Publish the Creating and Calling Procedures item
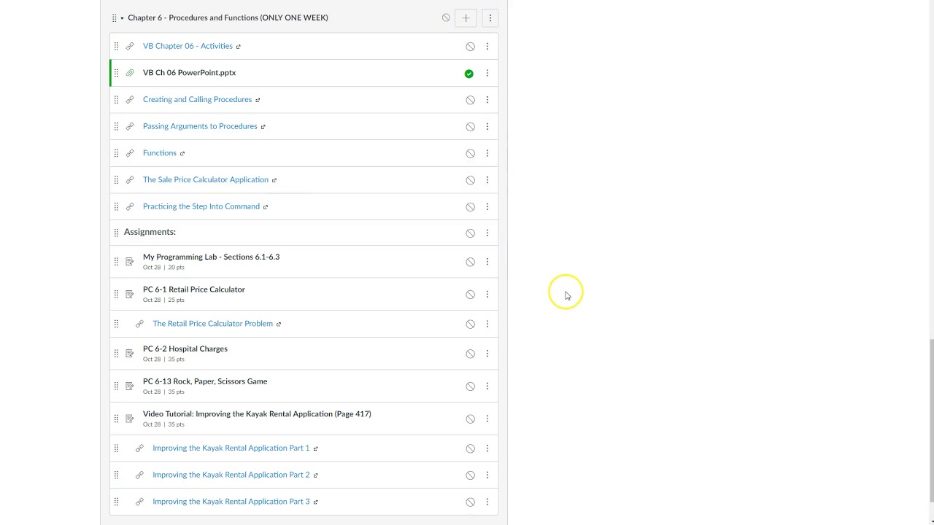The height and width of the screenshot is (525, 934). (470, 100)
